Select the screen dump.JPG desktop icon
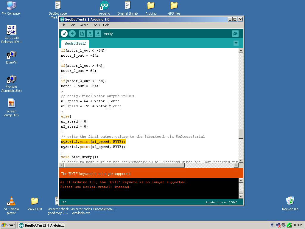This screenshot has width=305, height=229. point(12,107)
